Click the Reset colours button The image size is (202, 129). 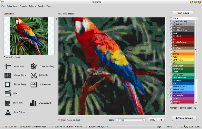tap(183, 13)
